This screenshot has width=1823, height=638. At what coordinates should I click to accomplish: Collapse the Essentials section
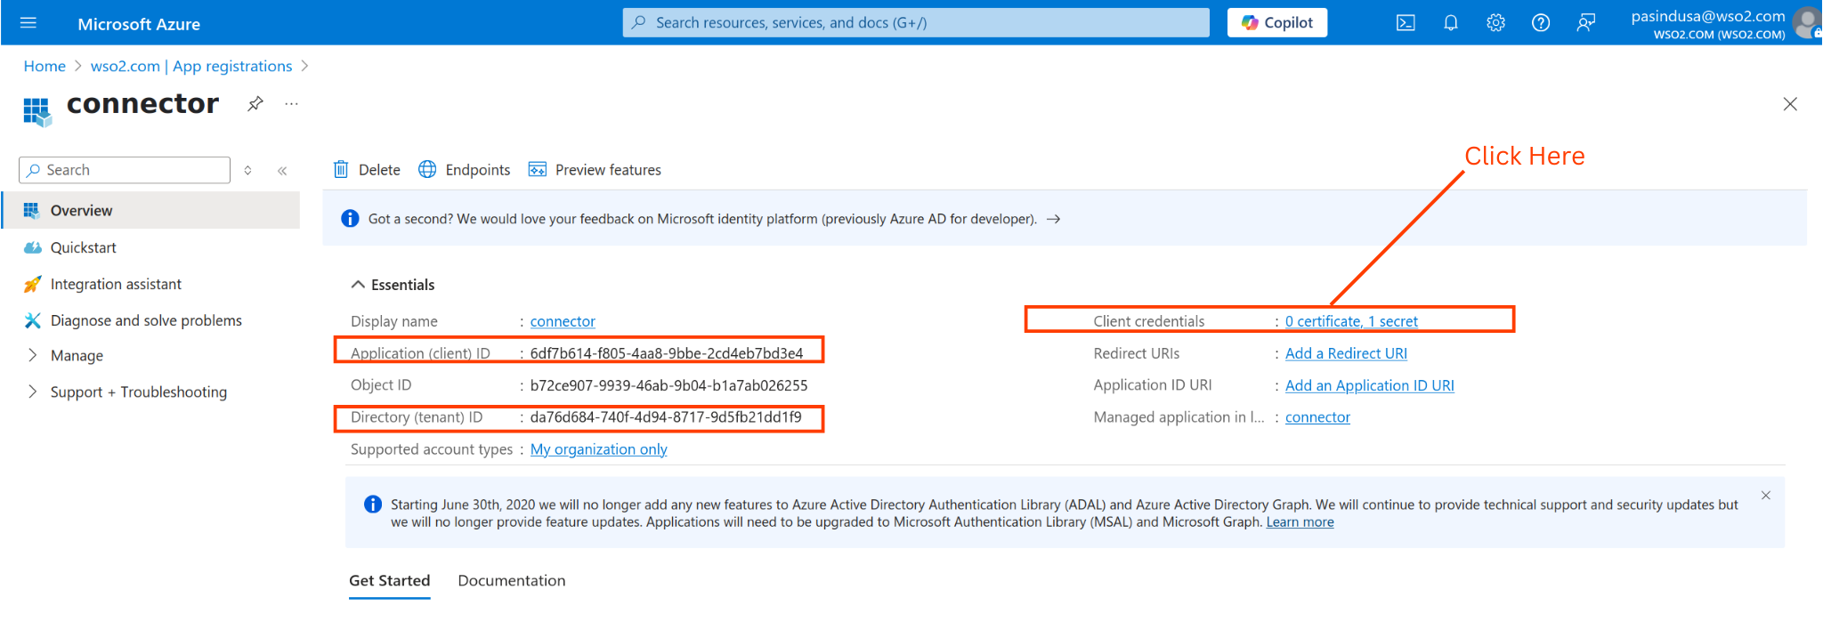(x=358, y=285)
